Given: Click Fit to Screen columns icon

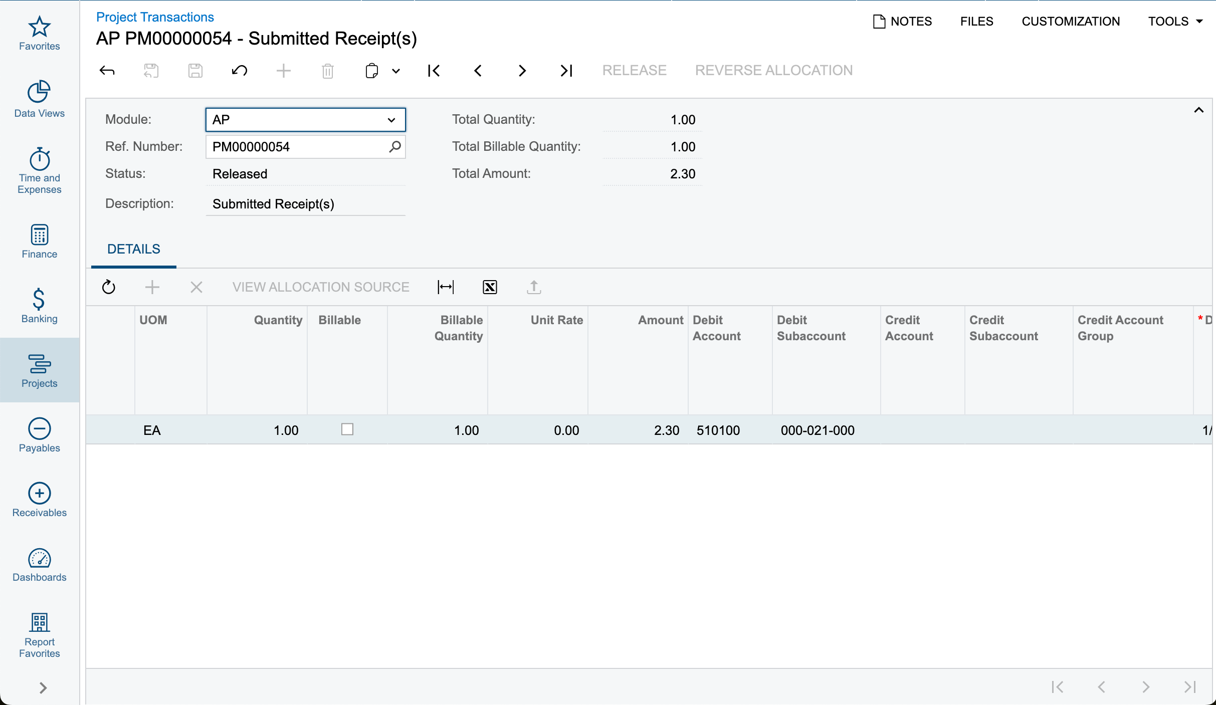Looking at the screenshot, I should coord(445,287).
